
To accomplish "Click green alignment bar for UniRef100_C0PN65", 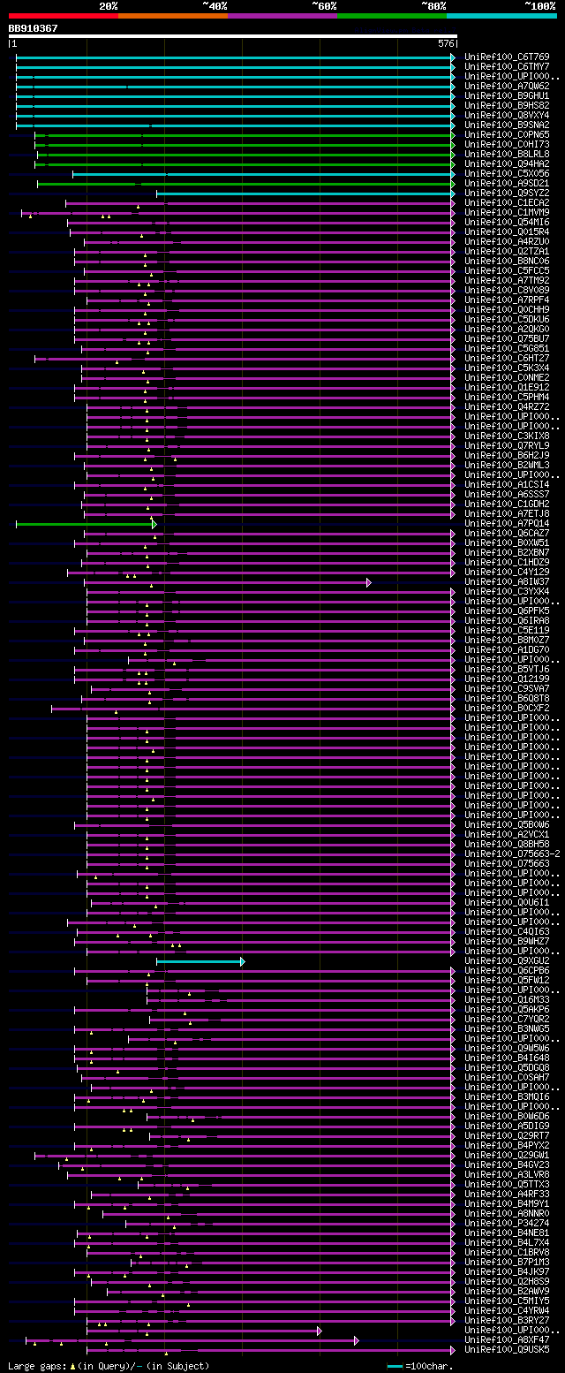I will (245, 135).
